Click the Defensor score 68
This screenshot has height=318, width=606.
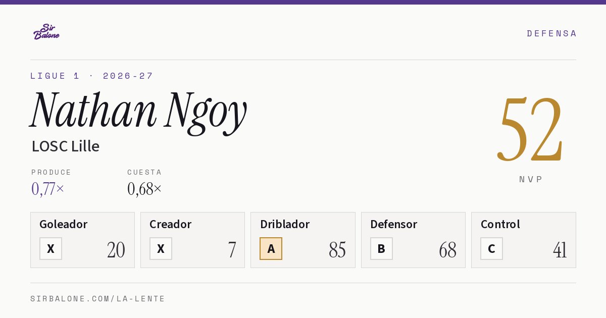pyautogui.click(x=447, y=250)
